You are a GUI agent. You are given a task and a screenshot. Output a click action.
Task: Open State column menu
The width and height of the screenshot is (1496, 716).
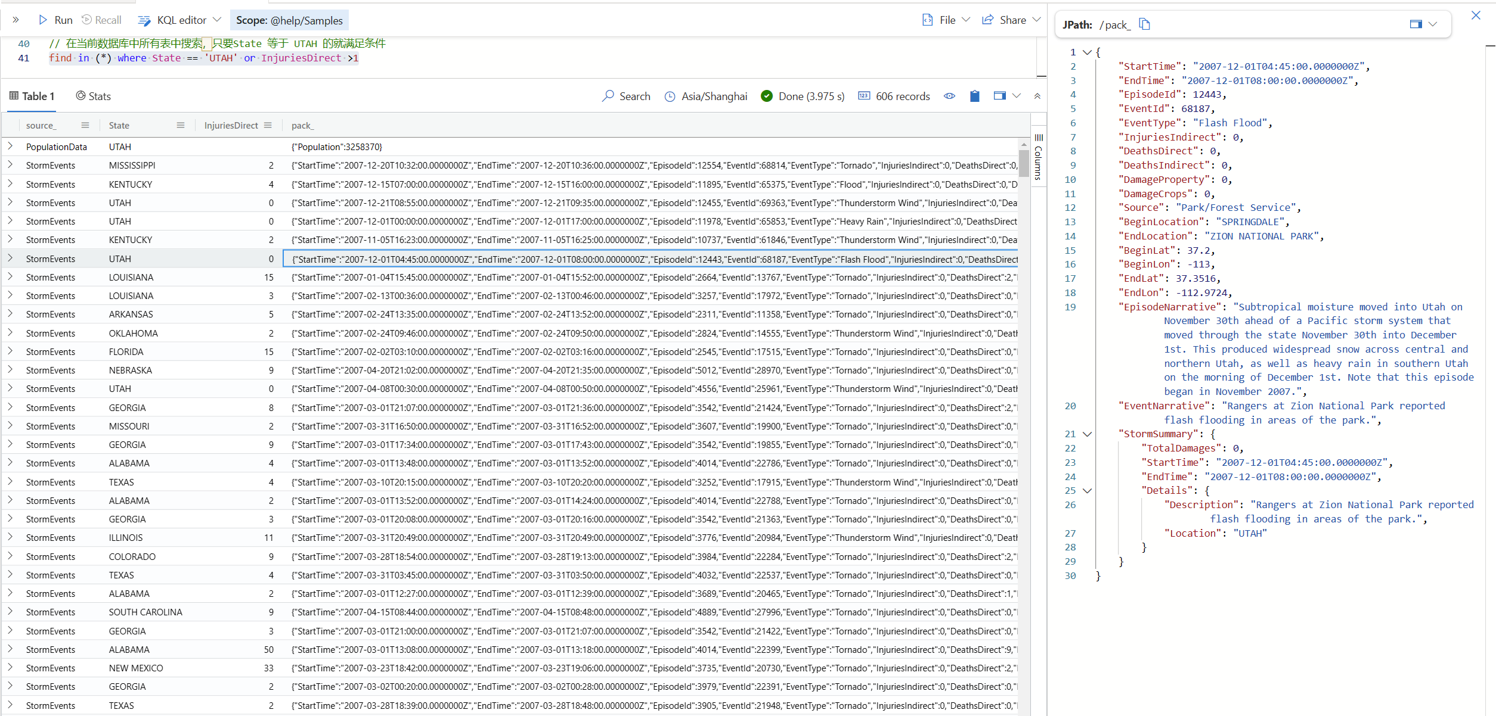[181, 125]
